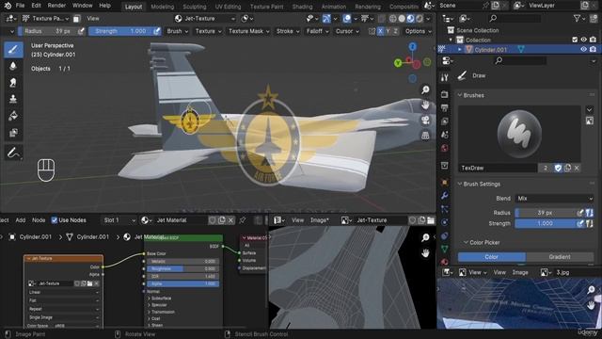602x339 pixels.
Task: Select the Mask tool
Action: (13, 133)
